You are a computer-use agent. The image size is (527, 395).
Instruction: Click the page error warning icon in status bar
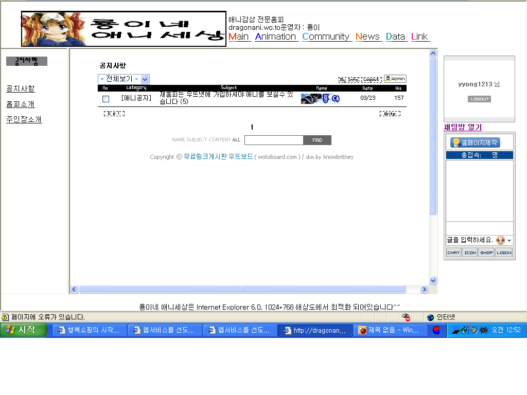(x=5, y=317)
